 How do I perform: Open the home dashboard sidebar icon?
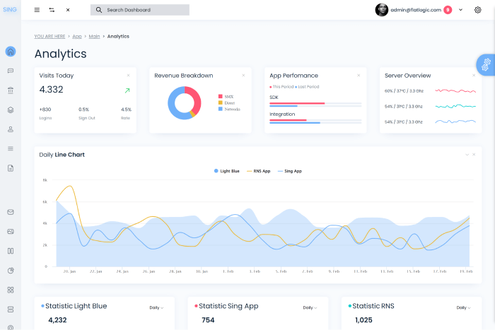[11, 52]
